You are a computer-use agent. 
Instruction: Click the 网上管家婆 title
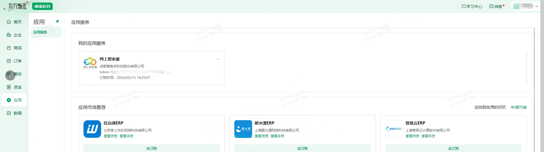pos(110,59)
